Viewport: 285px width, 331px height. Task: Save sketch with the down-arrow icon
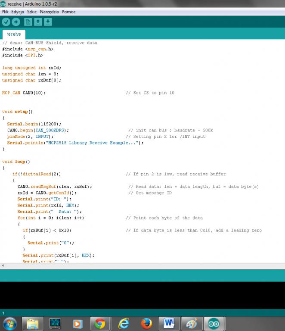48,22
